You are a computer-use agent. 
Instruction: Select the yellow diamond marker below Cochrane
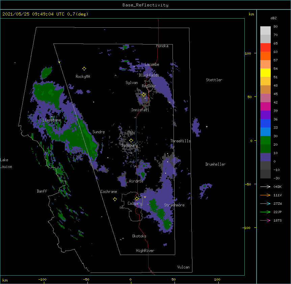(x=115, y=199)
